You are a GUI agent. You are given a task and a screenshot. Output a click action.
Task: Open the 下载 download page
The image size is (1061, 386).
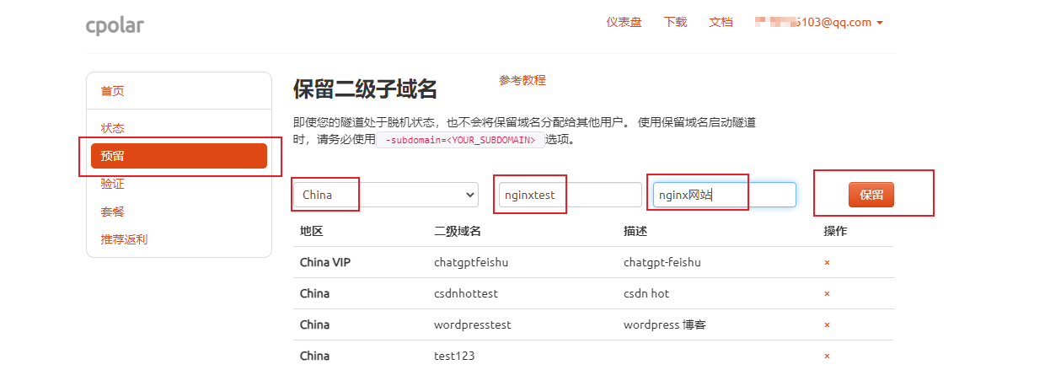click(x=675, y=23)
